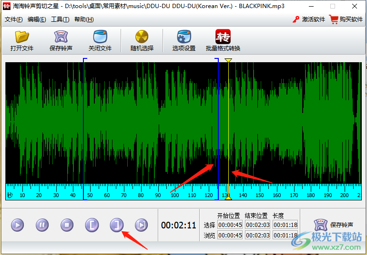The image size is (367, 255).
Task: Click the selection 开始位置 field 00:00:45
Action: click(230, 225)
